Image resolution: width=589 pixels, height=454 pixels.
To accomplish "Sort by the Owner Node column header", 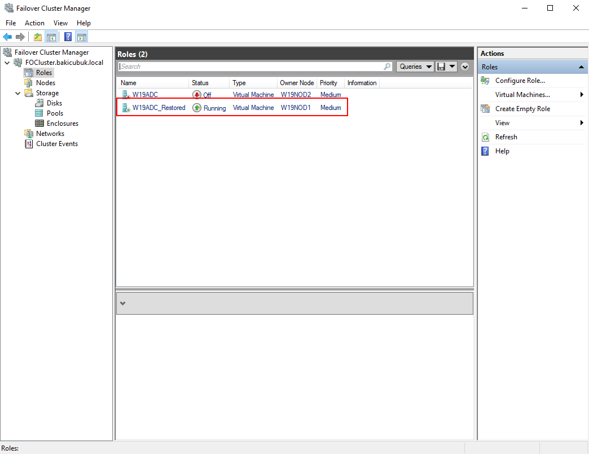I will 297,82.
